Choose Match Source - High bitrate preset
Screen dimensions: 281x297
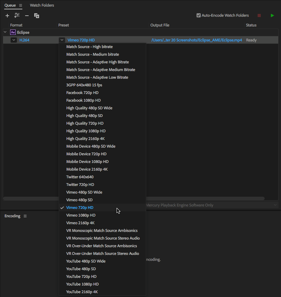coord(89,47)
